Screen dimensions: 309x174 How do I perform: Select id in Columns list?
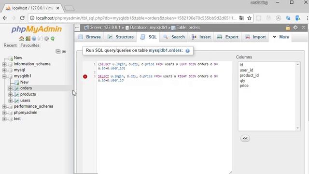pyautogui.click(x=241, y=65)
